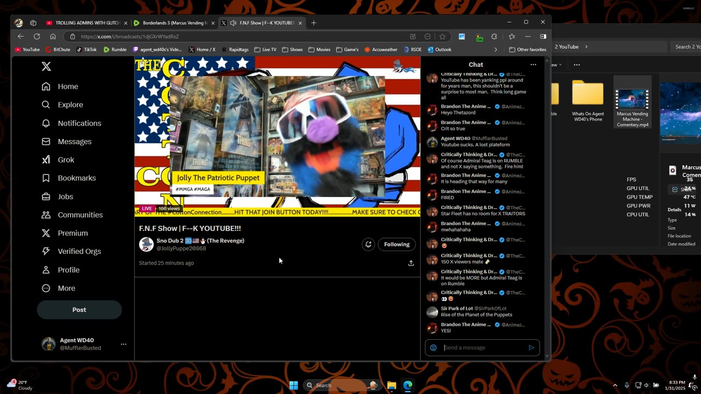The image size is (701, 394).
Task: Click the Following button
Action: [x=397, y=245]
